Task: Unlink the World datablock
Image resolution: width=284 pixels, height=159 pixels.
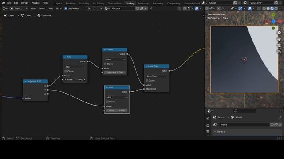Action: [x=280, y=125]
